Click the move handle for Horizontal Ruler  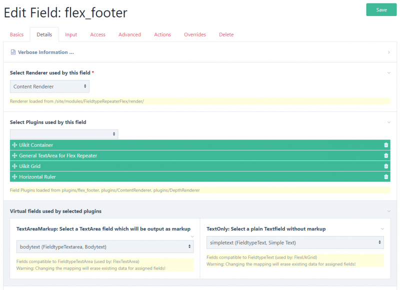14,177
